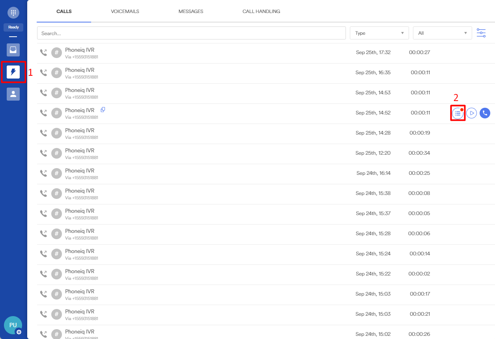495x339 pixels.
Task: Click the PU user avatar
Action: point(13,325)
